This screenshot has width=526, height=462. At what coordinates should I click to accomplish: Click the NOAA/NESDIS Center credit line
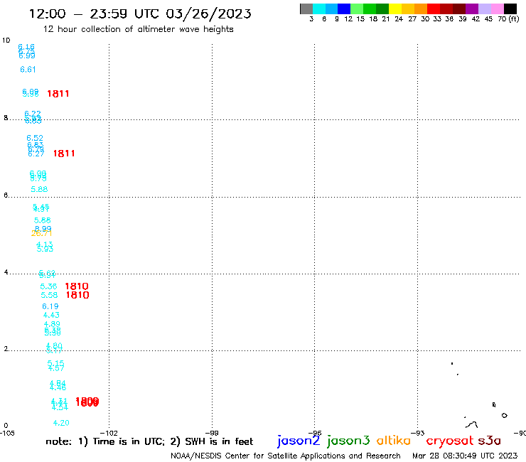(286, 456)
